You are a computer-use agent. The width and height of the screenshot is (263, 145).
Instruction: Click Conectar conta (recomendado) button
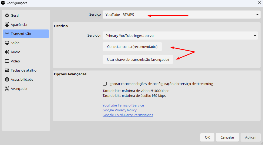pos(132,47)
